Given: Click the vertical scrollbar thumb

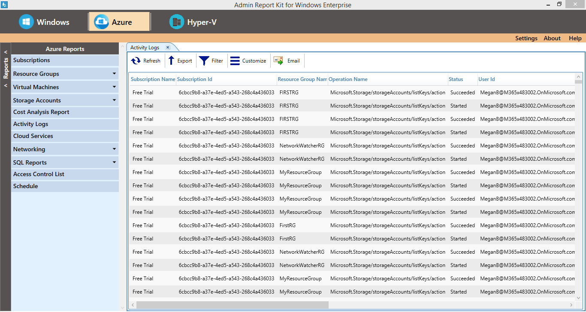Looking at the screenshot, I should click(578, 82).
